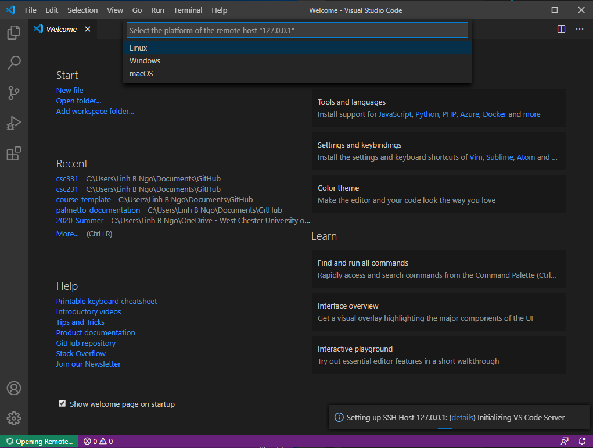Select Windows as remote host platform
The image size is (593, 448).
tap(297, 61)
